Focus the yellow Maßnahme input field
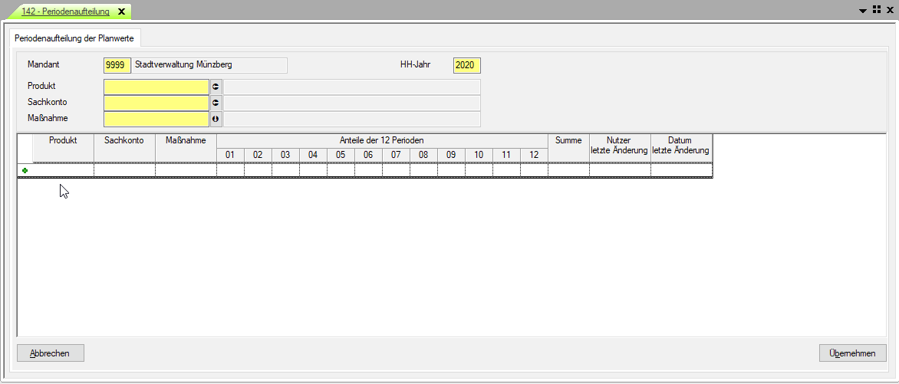This screenshot has height=384, width=899. click(x=156, y=119)
